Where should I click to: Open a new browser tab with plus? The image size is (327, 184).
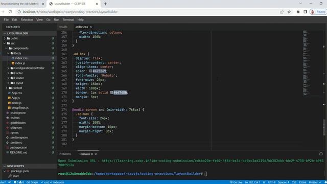105,4
